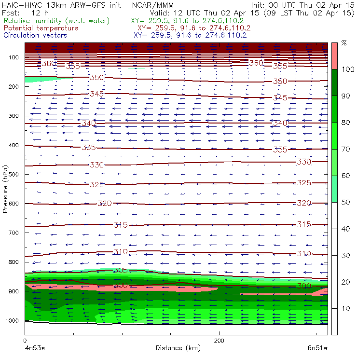Click the 'Init: 00 UTC Thu 02 Apr 15' text
The height and width of the screenshot is (357, 357).
pos(303,5)
